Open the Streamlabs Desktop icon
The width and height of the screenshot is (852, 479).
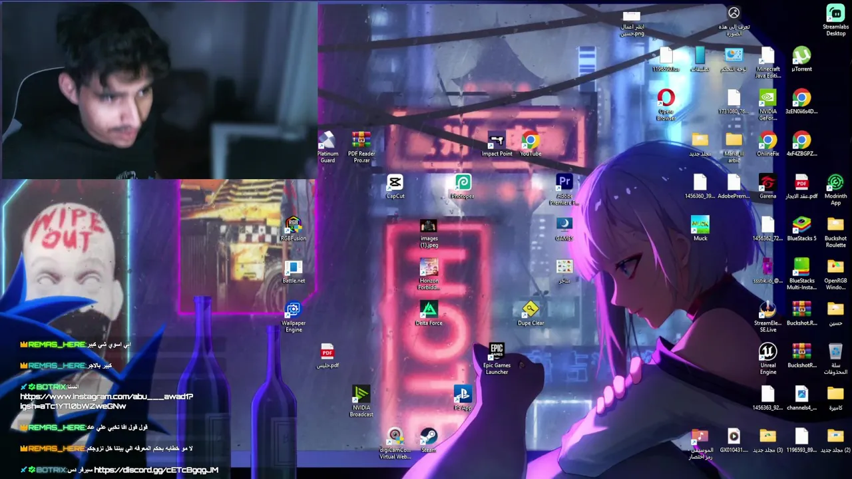(x=835, y=20)
